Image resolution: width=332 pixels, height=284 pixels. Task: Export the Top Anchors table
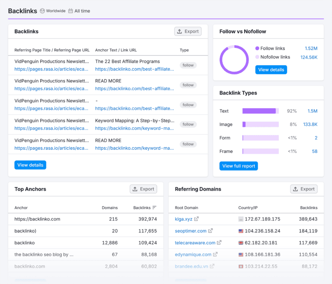(x=144, y=189)
